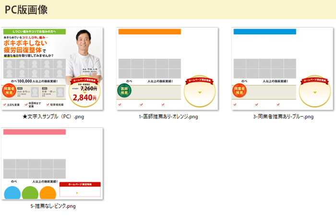336x219 pixels.
Task: Open the 3-同業者推薦あり-ブルー.png thumbnail
Action: [x=282, y=69]
